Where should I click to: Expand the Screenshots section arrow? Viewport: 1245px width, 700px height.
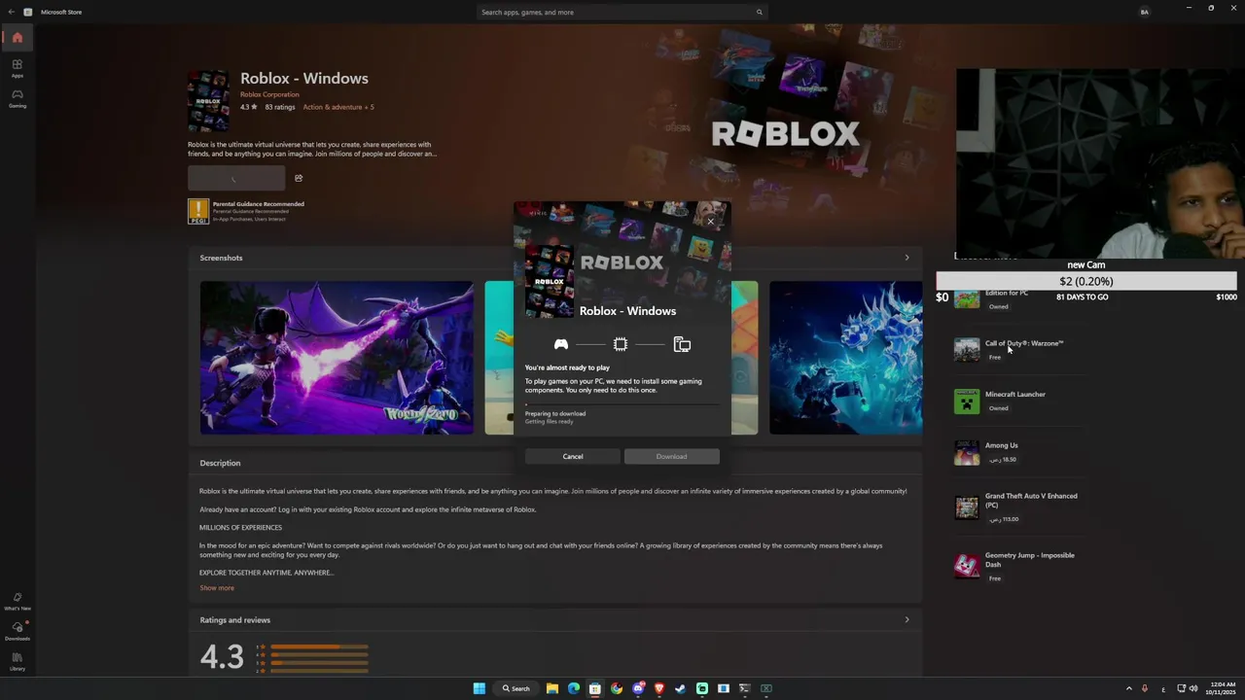907,258
